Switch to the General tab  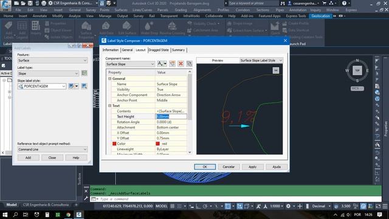tap(127, 50)
